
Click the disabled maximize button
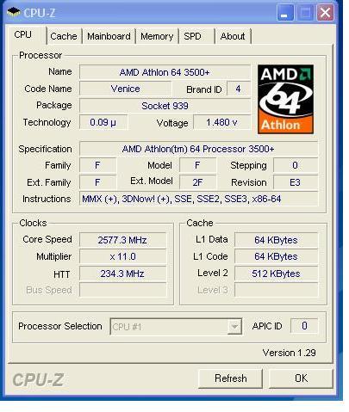click(x=305, y=13)
